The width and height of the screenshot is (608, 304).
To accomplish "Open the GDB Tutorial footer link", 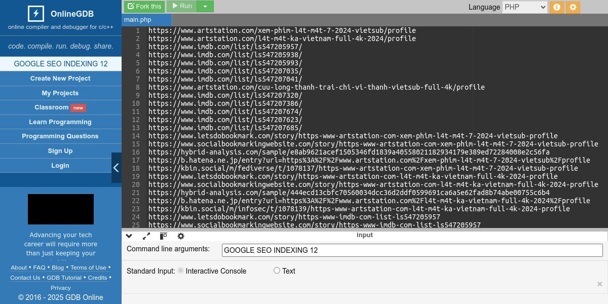I will point(64,278).
